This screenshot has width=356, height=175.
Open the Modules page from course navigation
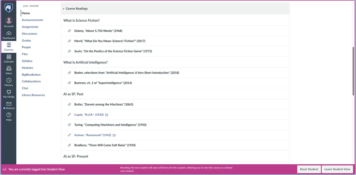coord(27,68)
